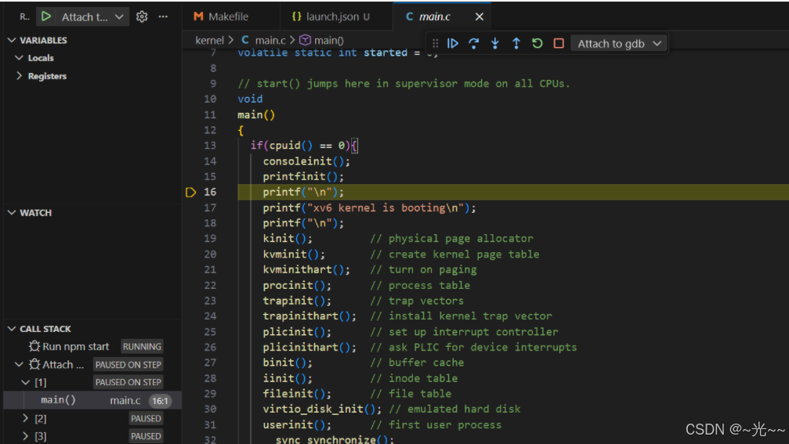Viewport: 789px width, 444px height.
Task: Click the PAUSED label of thread [2]
Action: click(x=146, y=418)
